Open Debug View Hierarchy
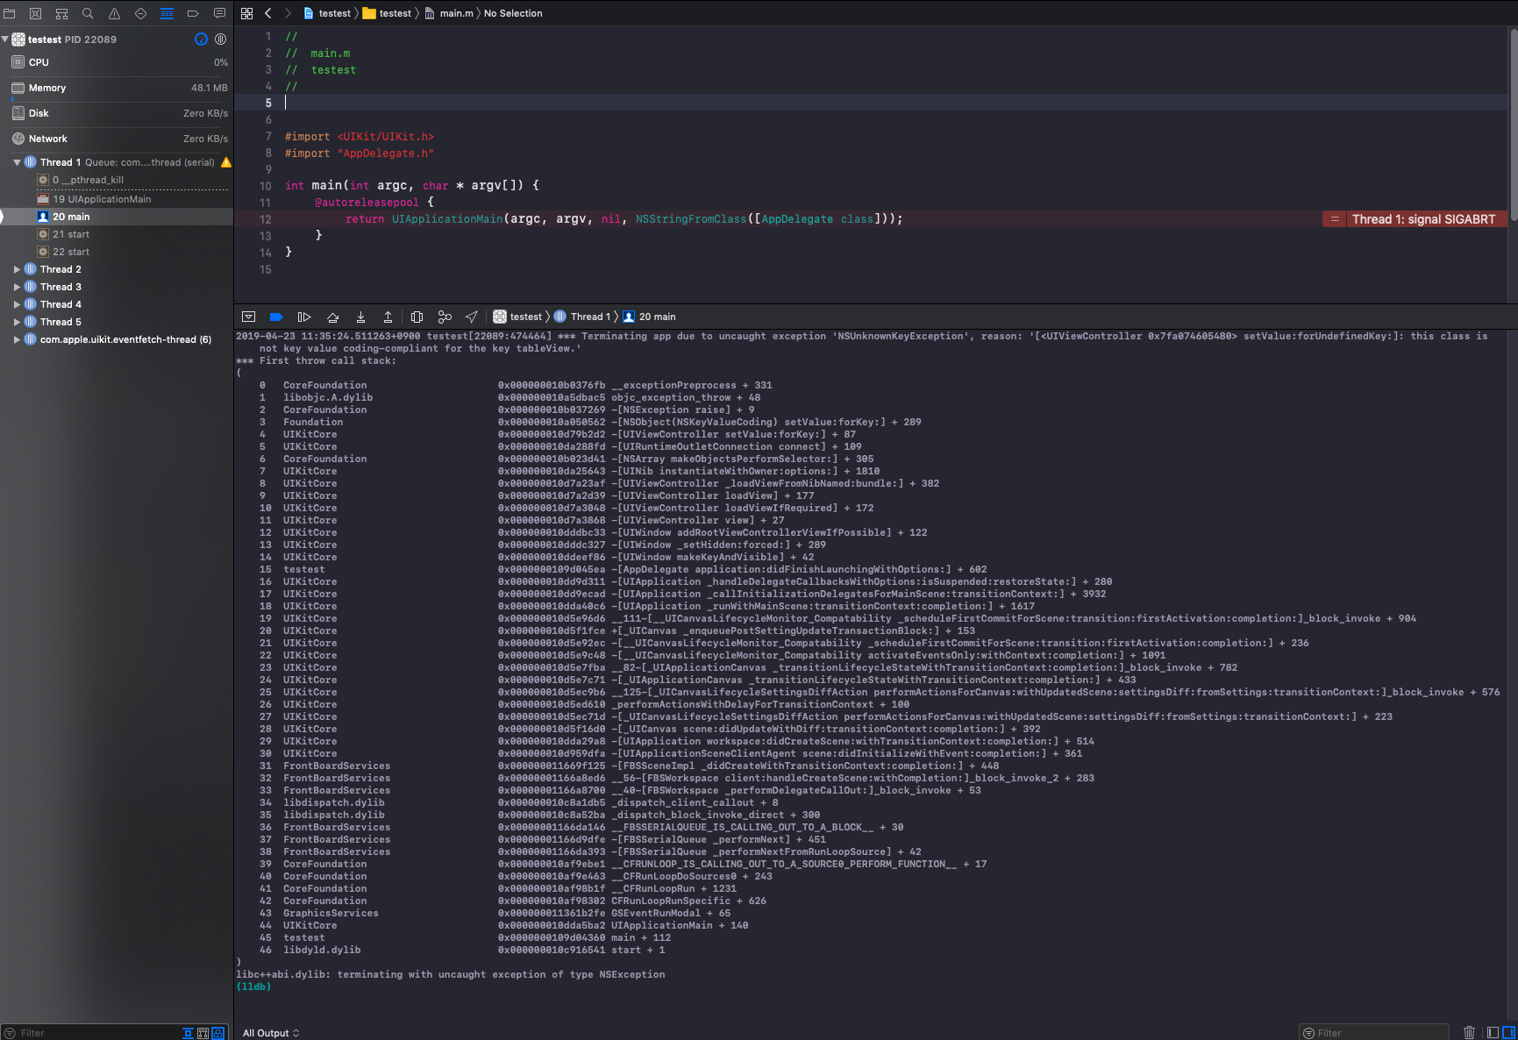Image resolution: width=1518 pixels, height=1040 pixels. (417, 317)
